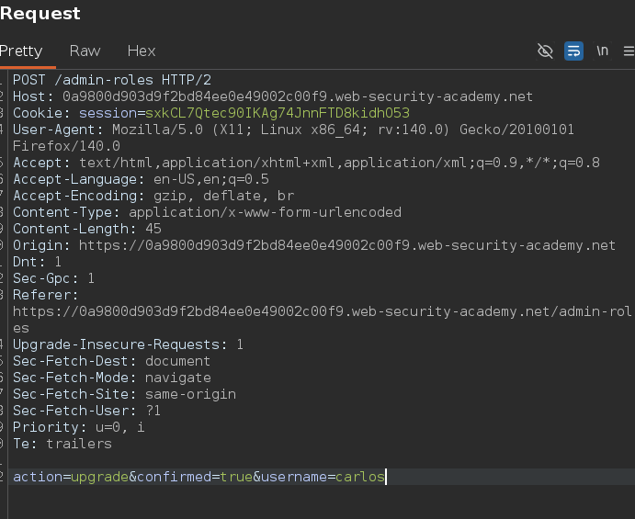
Task: Click the Accept header with text/html
Action: pyautogui.click(x=306, y=163)
